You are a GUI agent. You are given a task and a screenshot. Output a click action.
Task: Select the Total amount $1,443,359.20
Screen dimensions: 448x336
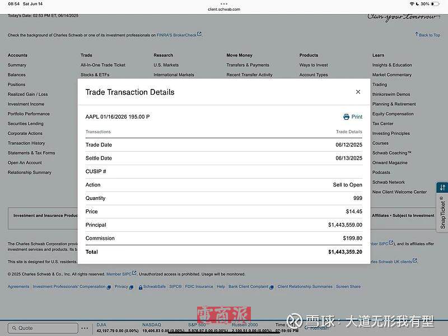click(x=345, y=251)
